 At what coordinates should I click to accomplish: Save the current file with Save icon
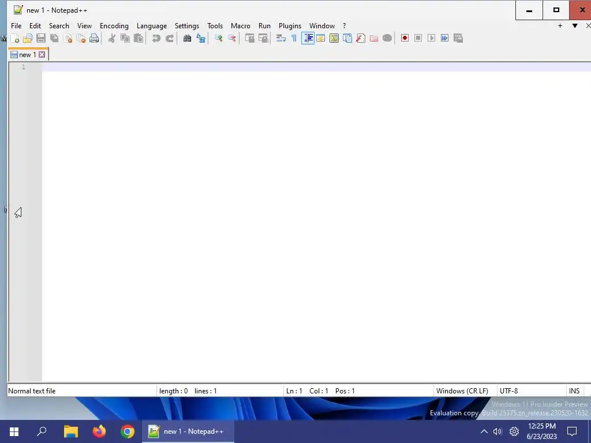[41, 38]
